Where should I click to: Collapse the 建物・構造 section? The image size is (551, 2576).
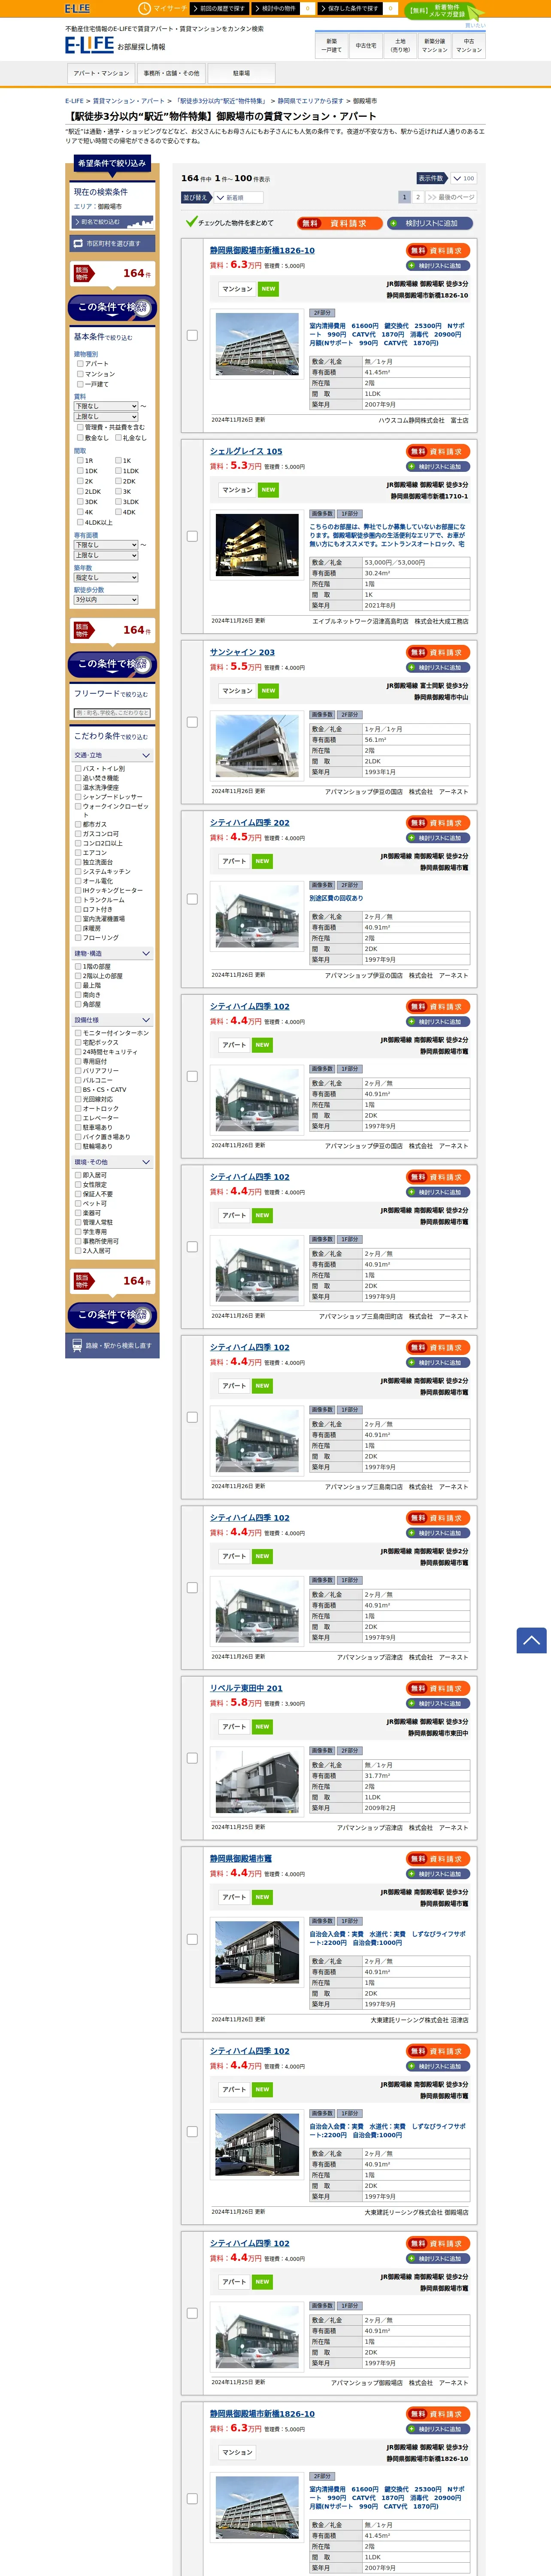pyautogui.click(x=112, y=953)
